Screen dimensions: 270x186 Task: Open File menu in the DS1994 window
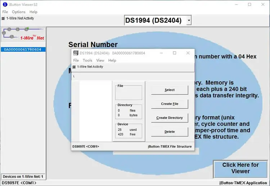click(76, 60)
